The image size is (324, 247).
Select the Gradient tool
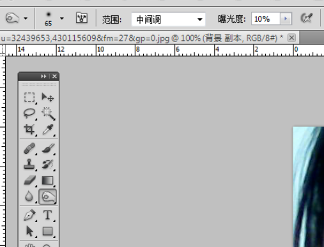[x=47, y=181]
